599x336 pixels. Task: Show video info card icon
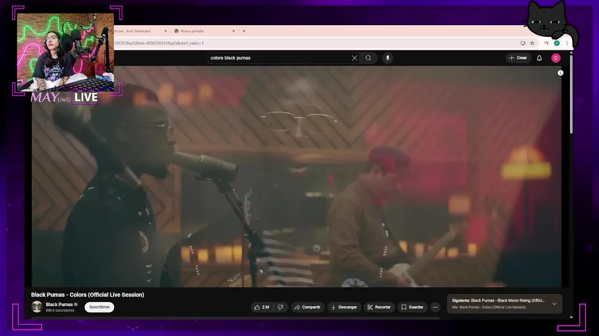pos(560,73)
